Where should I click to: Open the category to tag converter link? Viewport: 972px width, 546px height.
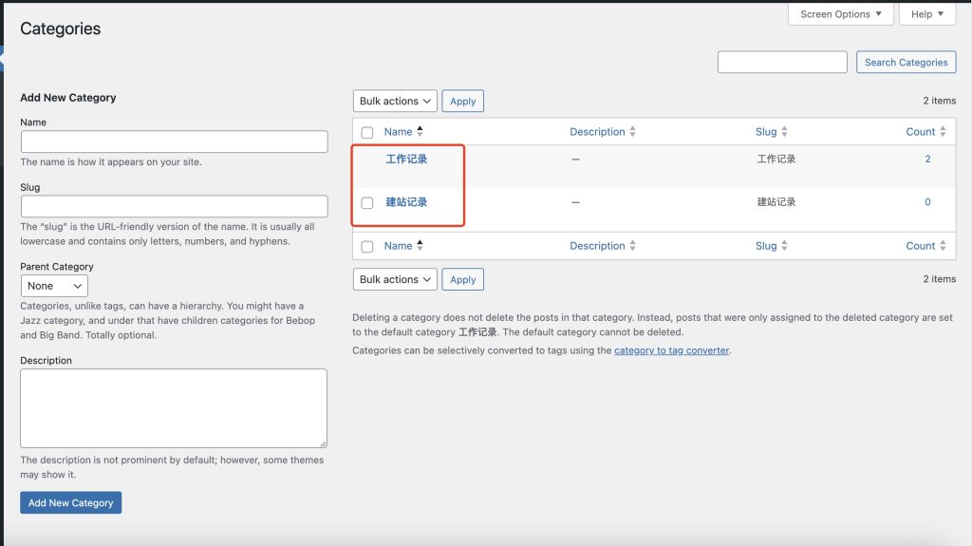[x=671, y=350]
